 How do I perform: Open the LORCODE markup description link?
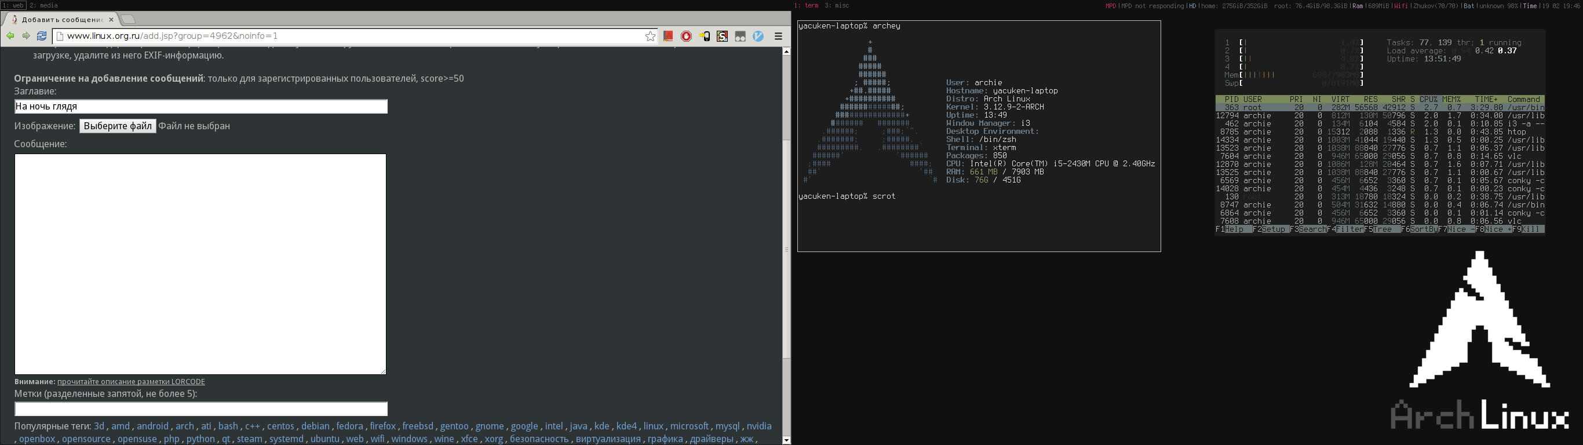131,382
